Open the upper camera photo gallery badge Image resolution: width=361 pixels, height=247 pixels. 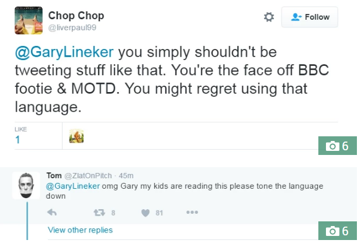[x=338, y=146]
